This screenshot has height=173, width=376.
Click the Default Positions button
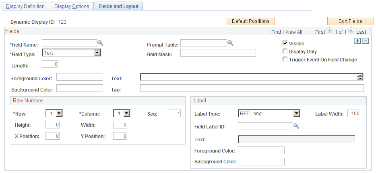click(x=250, y=21)
